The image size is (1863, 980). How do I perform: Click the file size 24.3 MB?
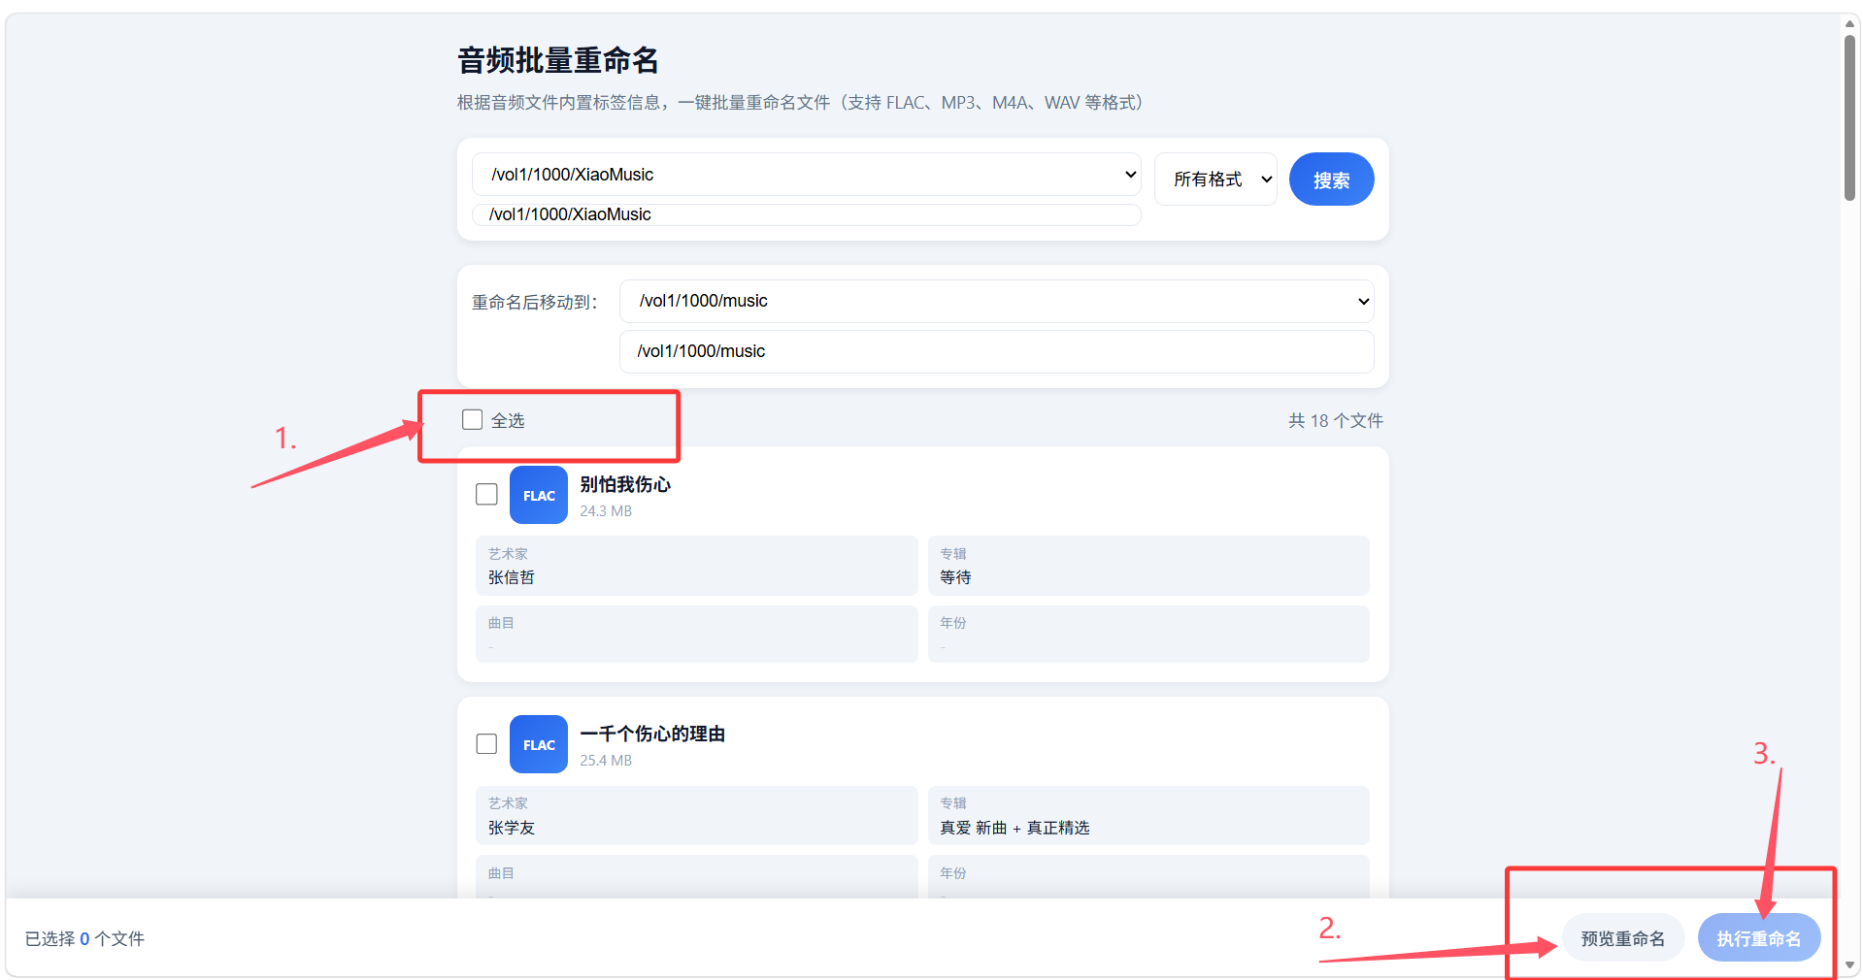click(x=606, y=511)
